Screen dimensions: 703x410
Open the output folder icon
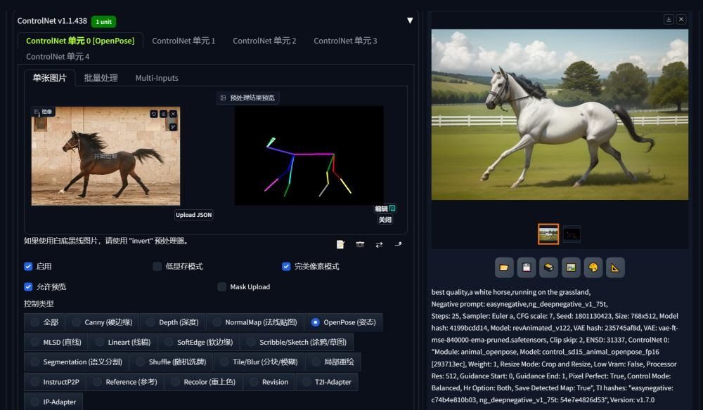[504, 267]
